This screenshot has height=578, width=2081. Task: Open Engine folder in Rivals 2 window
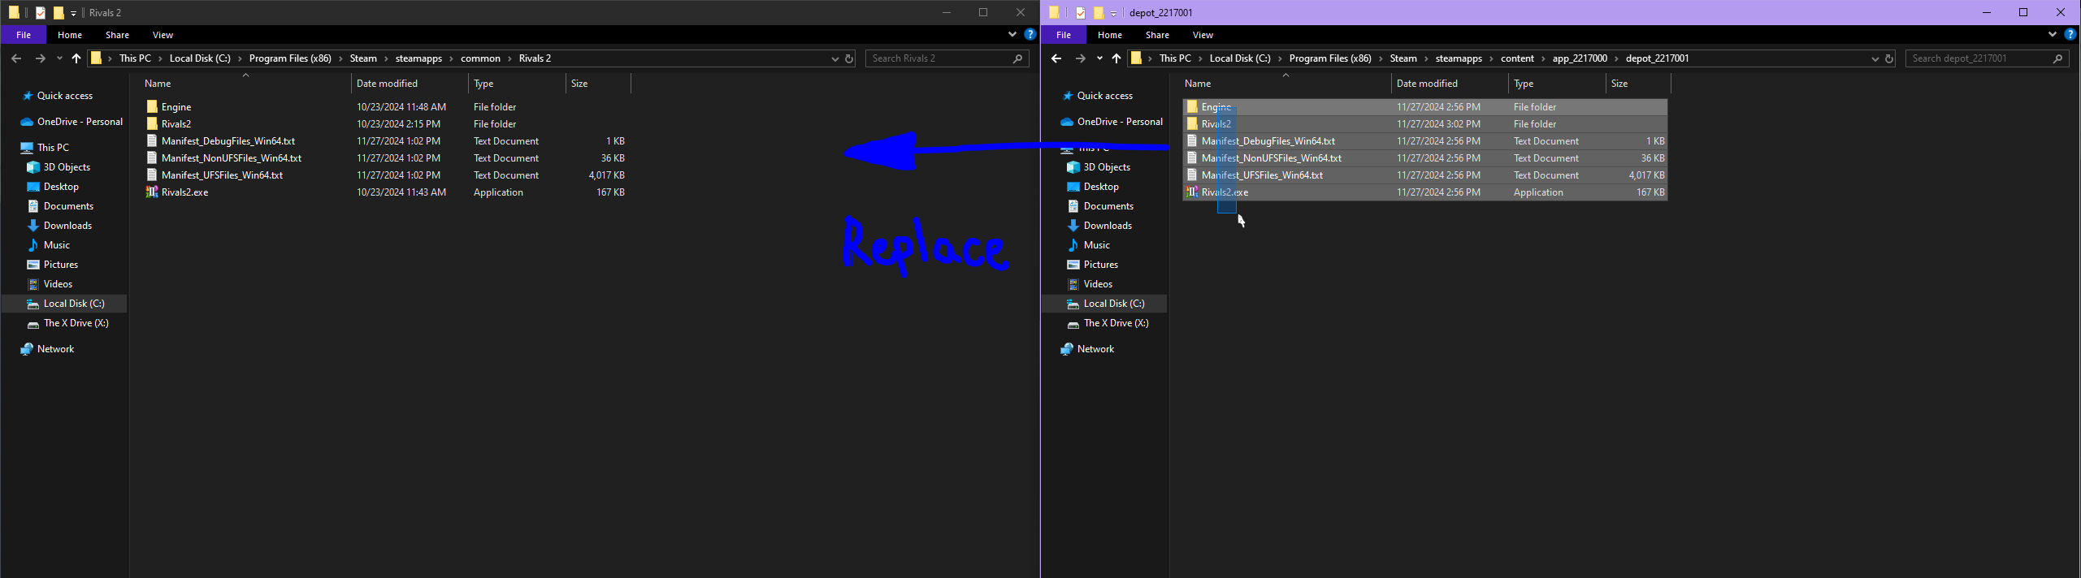click(x=176, y=107)
